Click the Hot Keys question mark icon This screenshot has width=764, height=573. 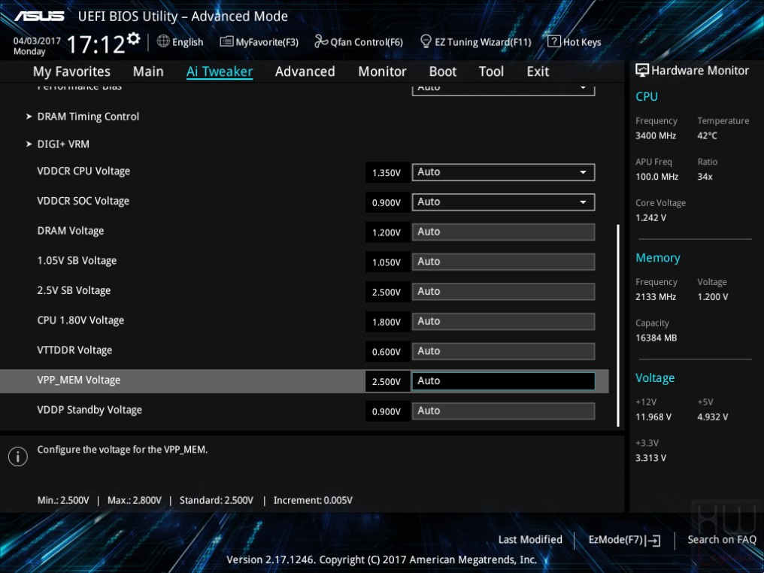point(554,41)
